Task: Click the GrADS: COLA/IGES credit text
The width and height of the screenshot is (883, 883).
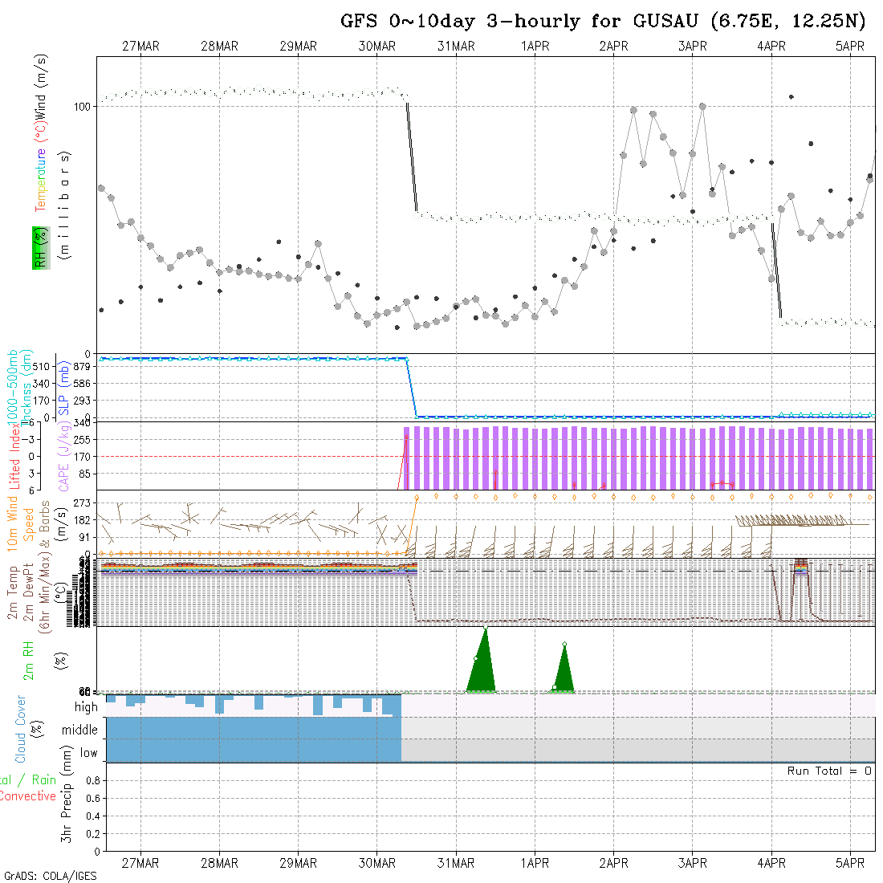Action: pyautogui.click(x=50, y=876)
